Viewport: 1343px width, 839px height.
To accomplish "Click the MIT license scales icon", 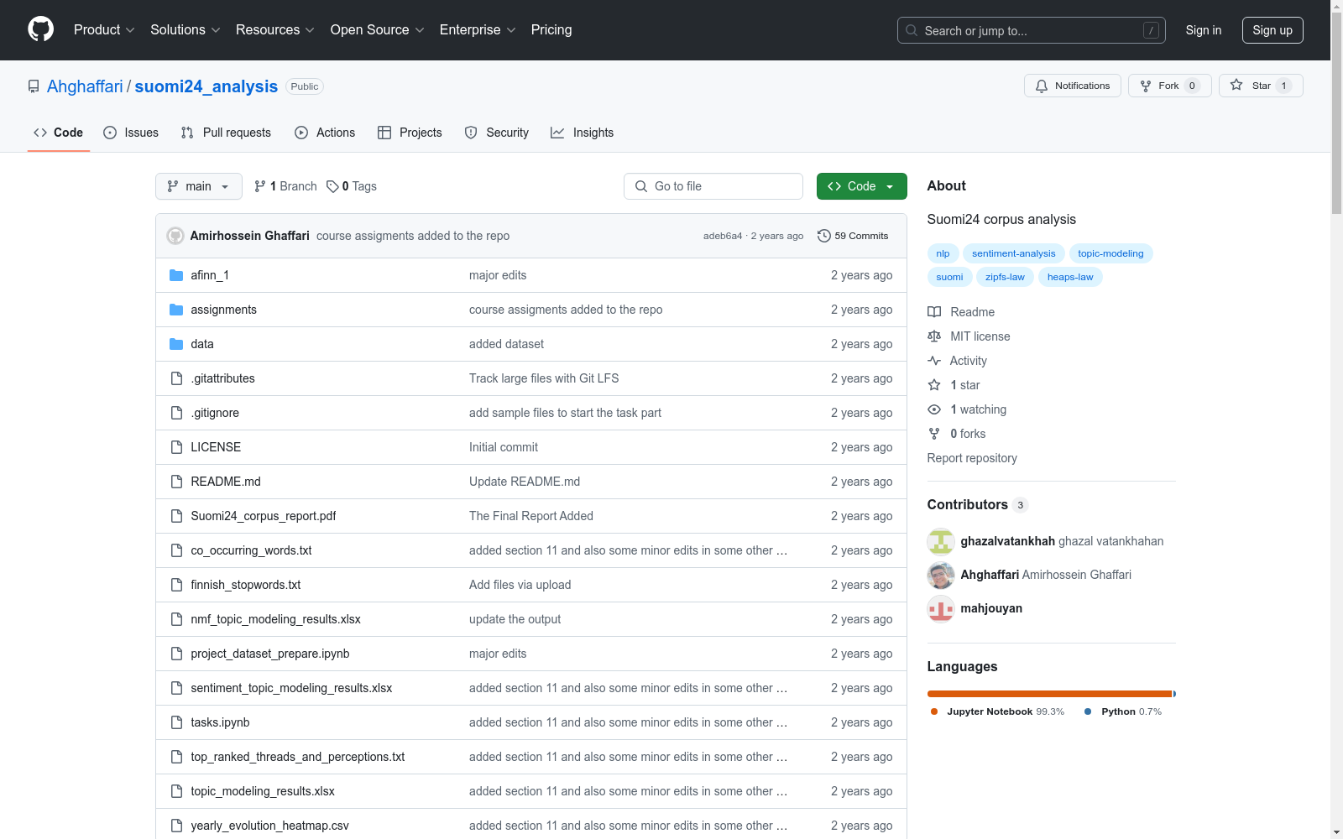I will point(934,336).
